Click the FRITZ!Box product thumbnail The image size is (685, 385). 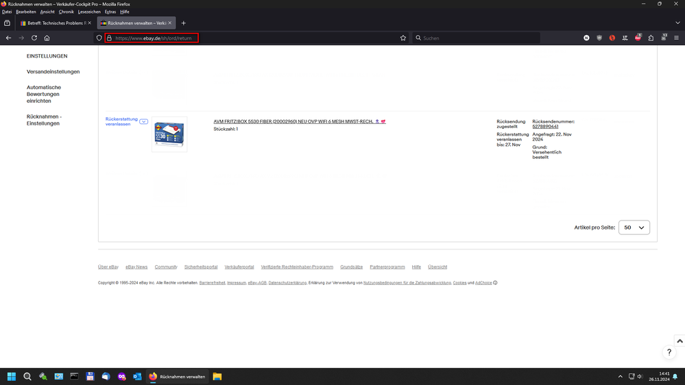click(169, 134)
